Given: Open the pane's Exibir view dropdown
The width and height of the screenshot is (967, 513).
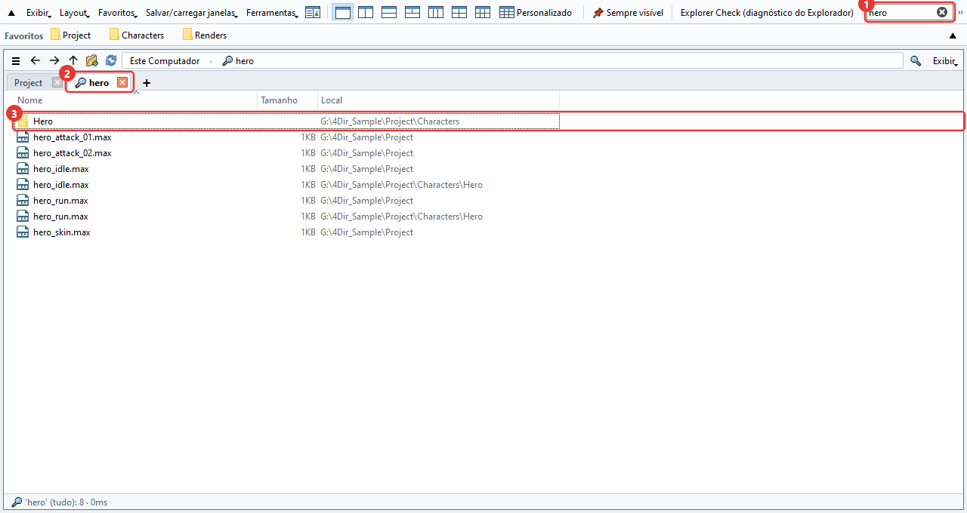Looking at the screenshot, I should pyautogui.click(x=946, y=61).
